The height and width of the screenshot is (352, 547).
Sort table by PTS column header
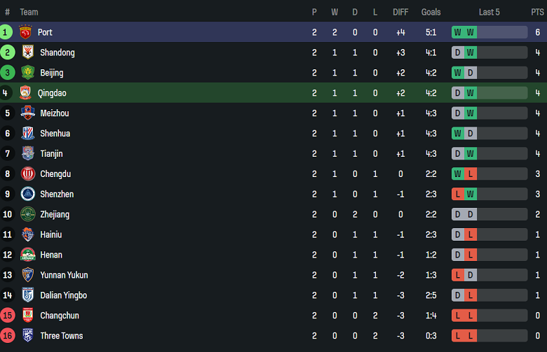tap(537, 12)
